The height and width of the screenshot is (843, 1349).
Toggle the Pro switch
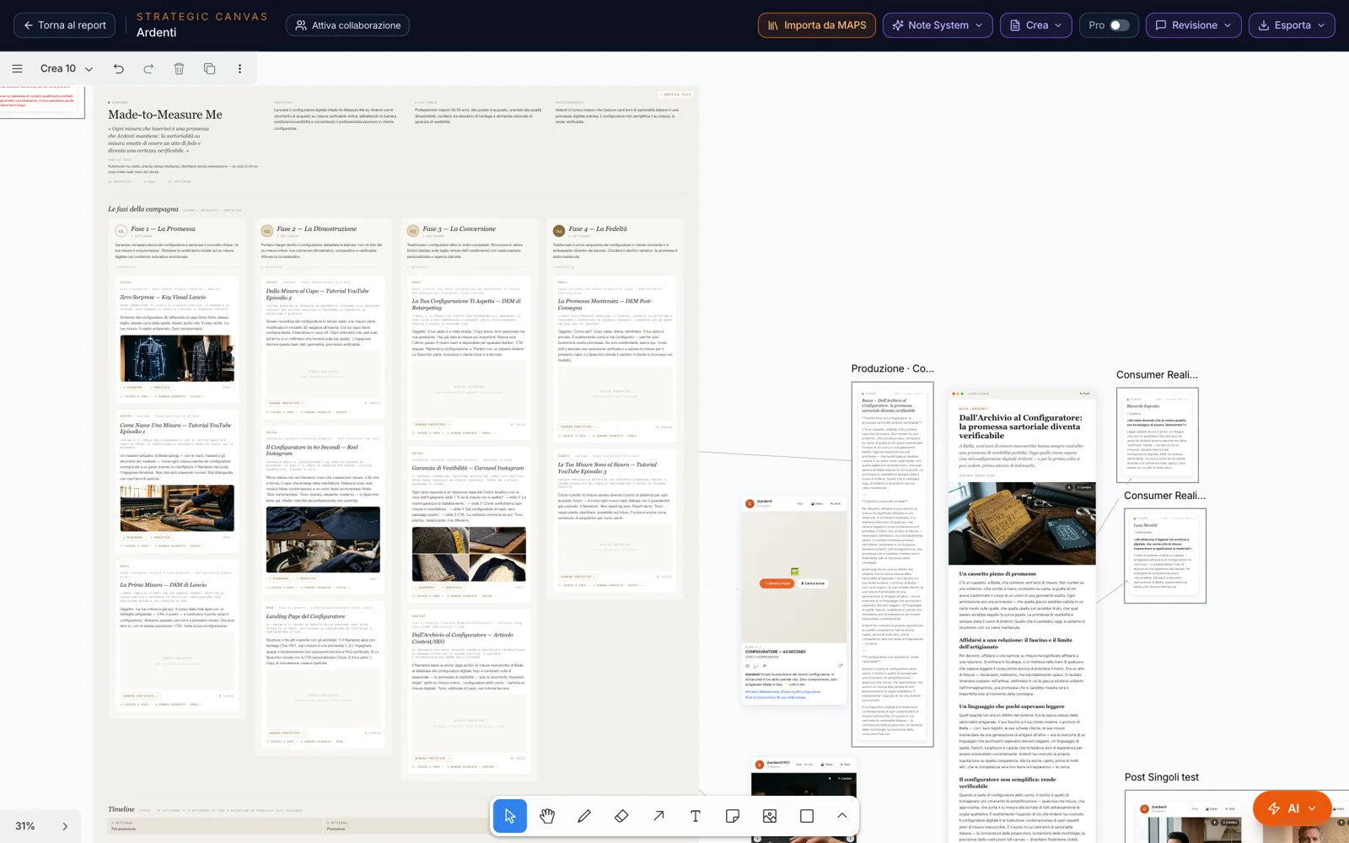pyautogui.click(x=1119, y=25)
